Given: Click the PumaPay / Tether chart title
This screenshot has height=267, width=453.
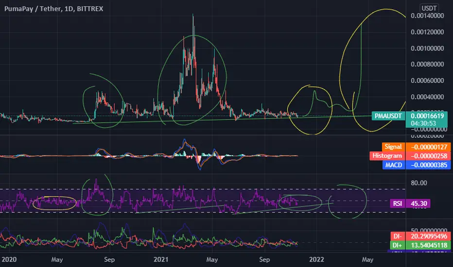Looking at the screenshot, I should 54,9.
